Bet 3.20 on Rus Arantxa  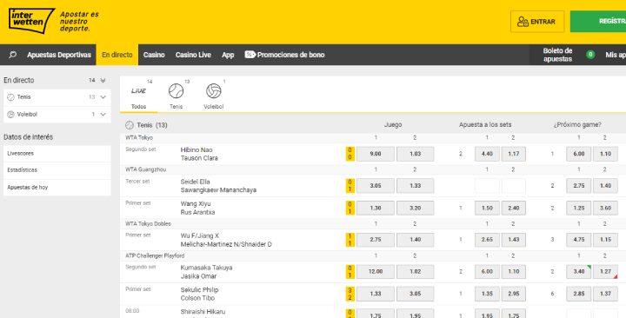coord(416,208)
